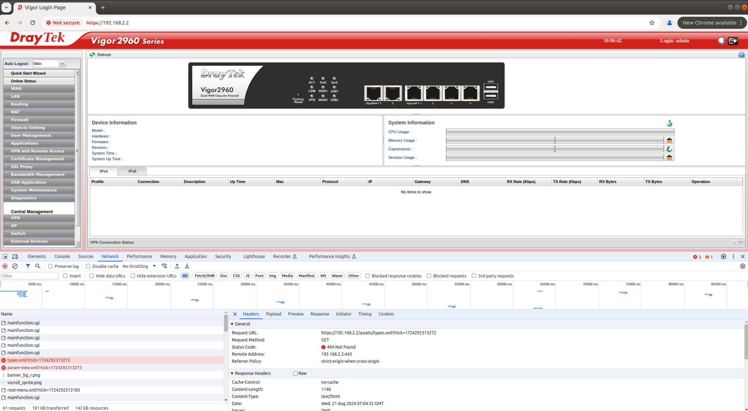Viewport: 748px width, 411px height.
Task: Tick the Hide data URLs checkbox
Action: [92, 276]
